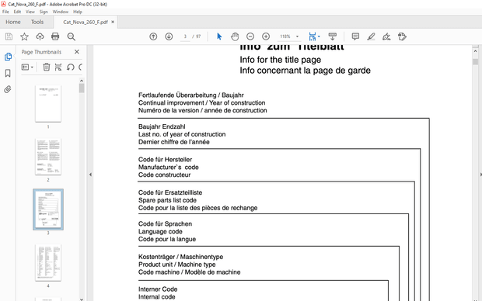Activate the Hand pan tool
Image resolution: width=482 pixels, height=301 pixels.
click(x=235, y=36)
